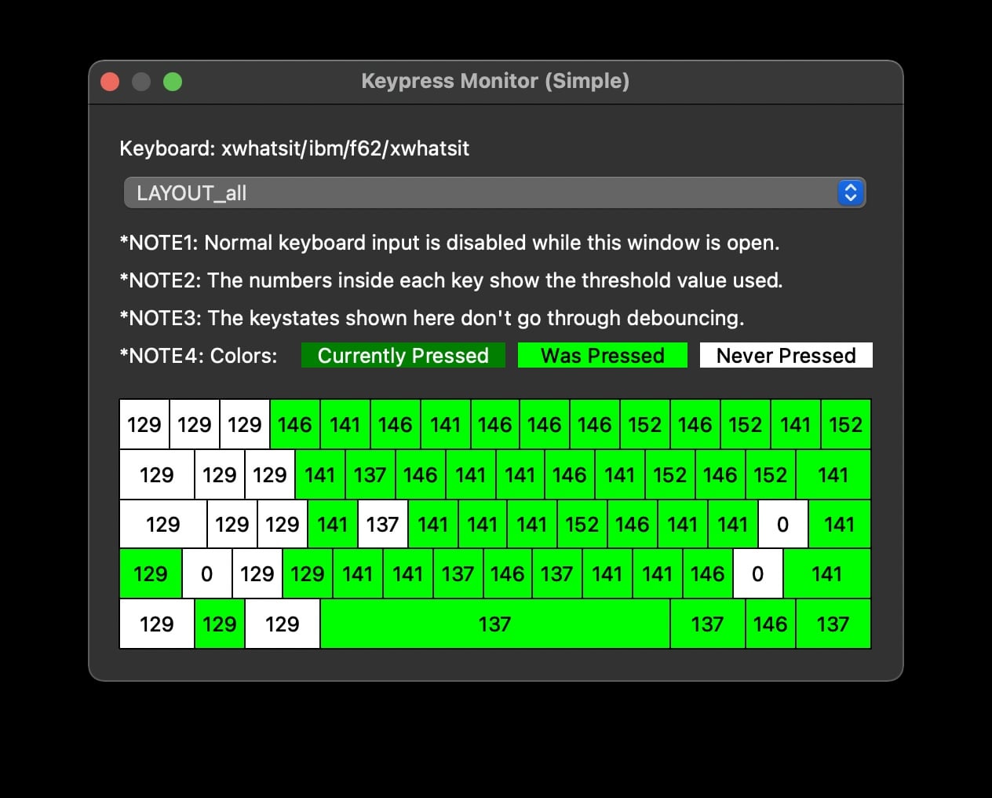Click the green 152 key at top-right
Screen dimensions: 992x798
pyautogui.click(x=846, y=424)
